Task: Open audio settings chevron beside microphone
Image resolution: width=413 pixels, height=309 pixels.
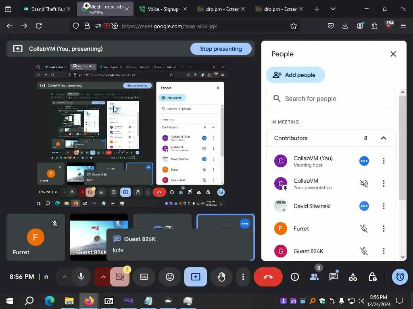Action: tap(65, 277)
